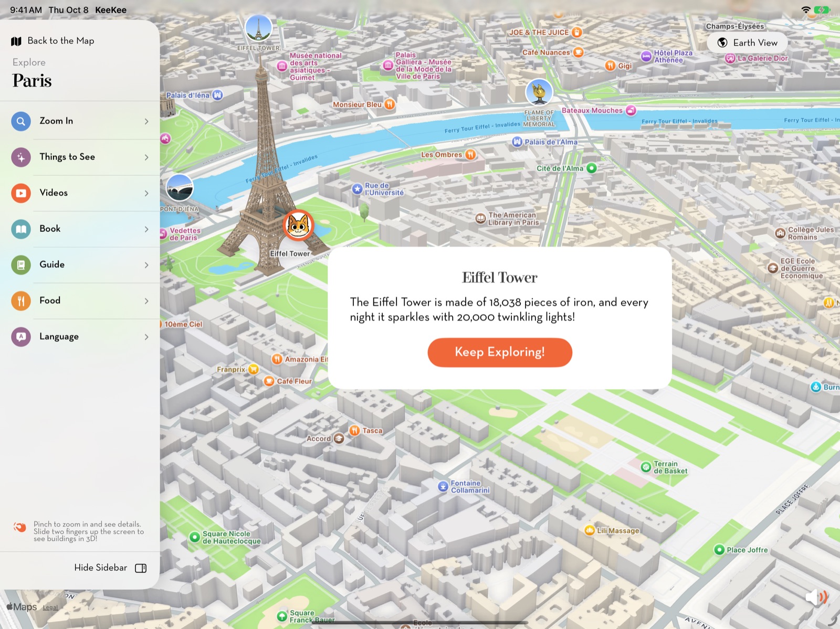
Task: Open the Zoom In menu item
Action: pos(80,121)
